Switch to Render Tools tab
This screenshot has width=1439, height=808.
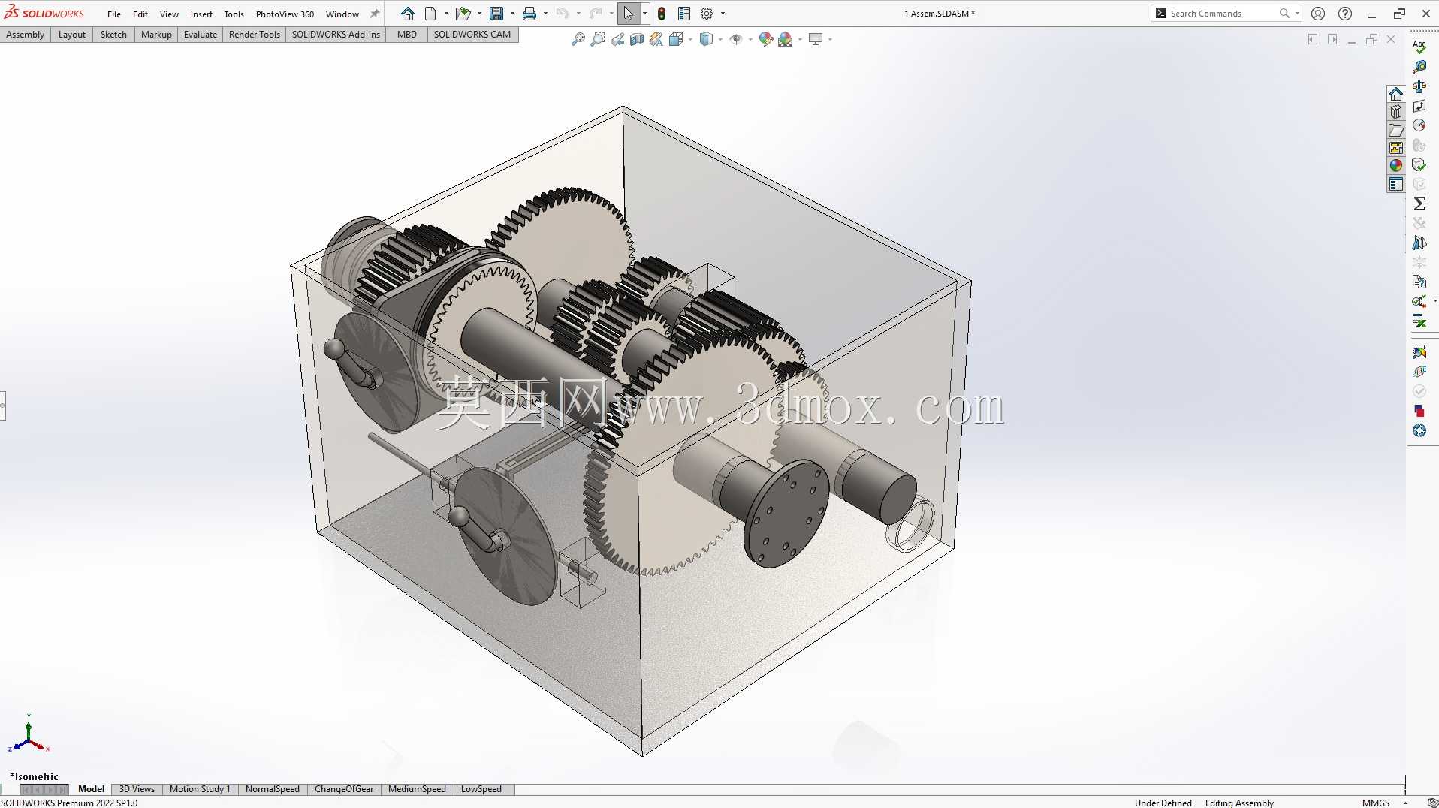[x=254, y=35]
